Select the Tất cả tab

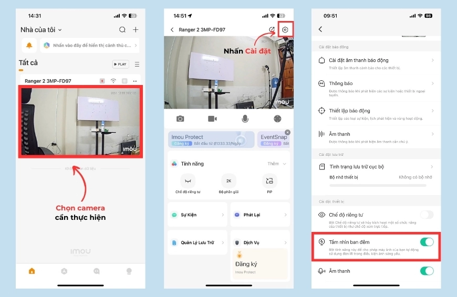[x=28, y=63]
